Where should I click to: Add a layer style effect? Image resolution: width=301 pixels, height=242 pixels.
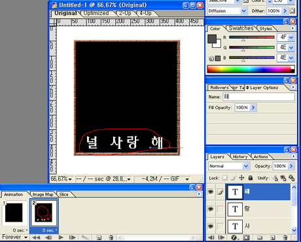click(x=234, y=237)
